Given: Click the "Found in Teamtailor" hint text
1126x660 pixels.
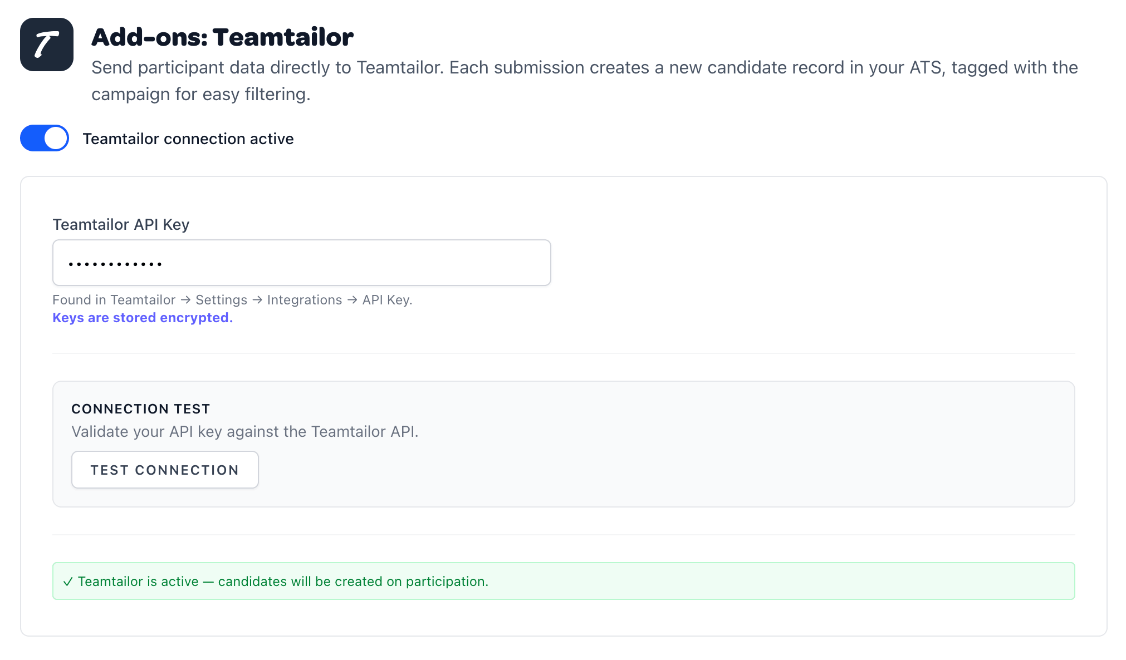Looking at the screenshot, I should tap(114, 300).
